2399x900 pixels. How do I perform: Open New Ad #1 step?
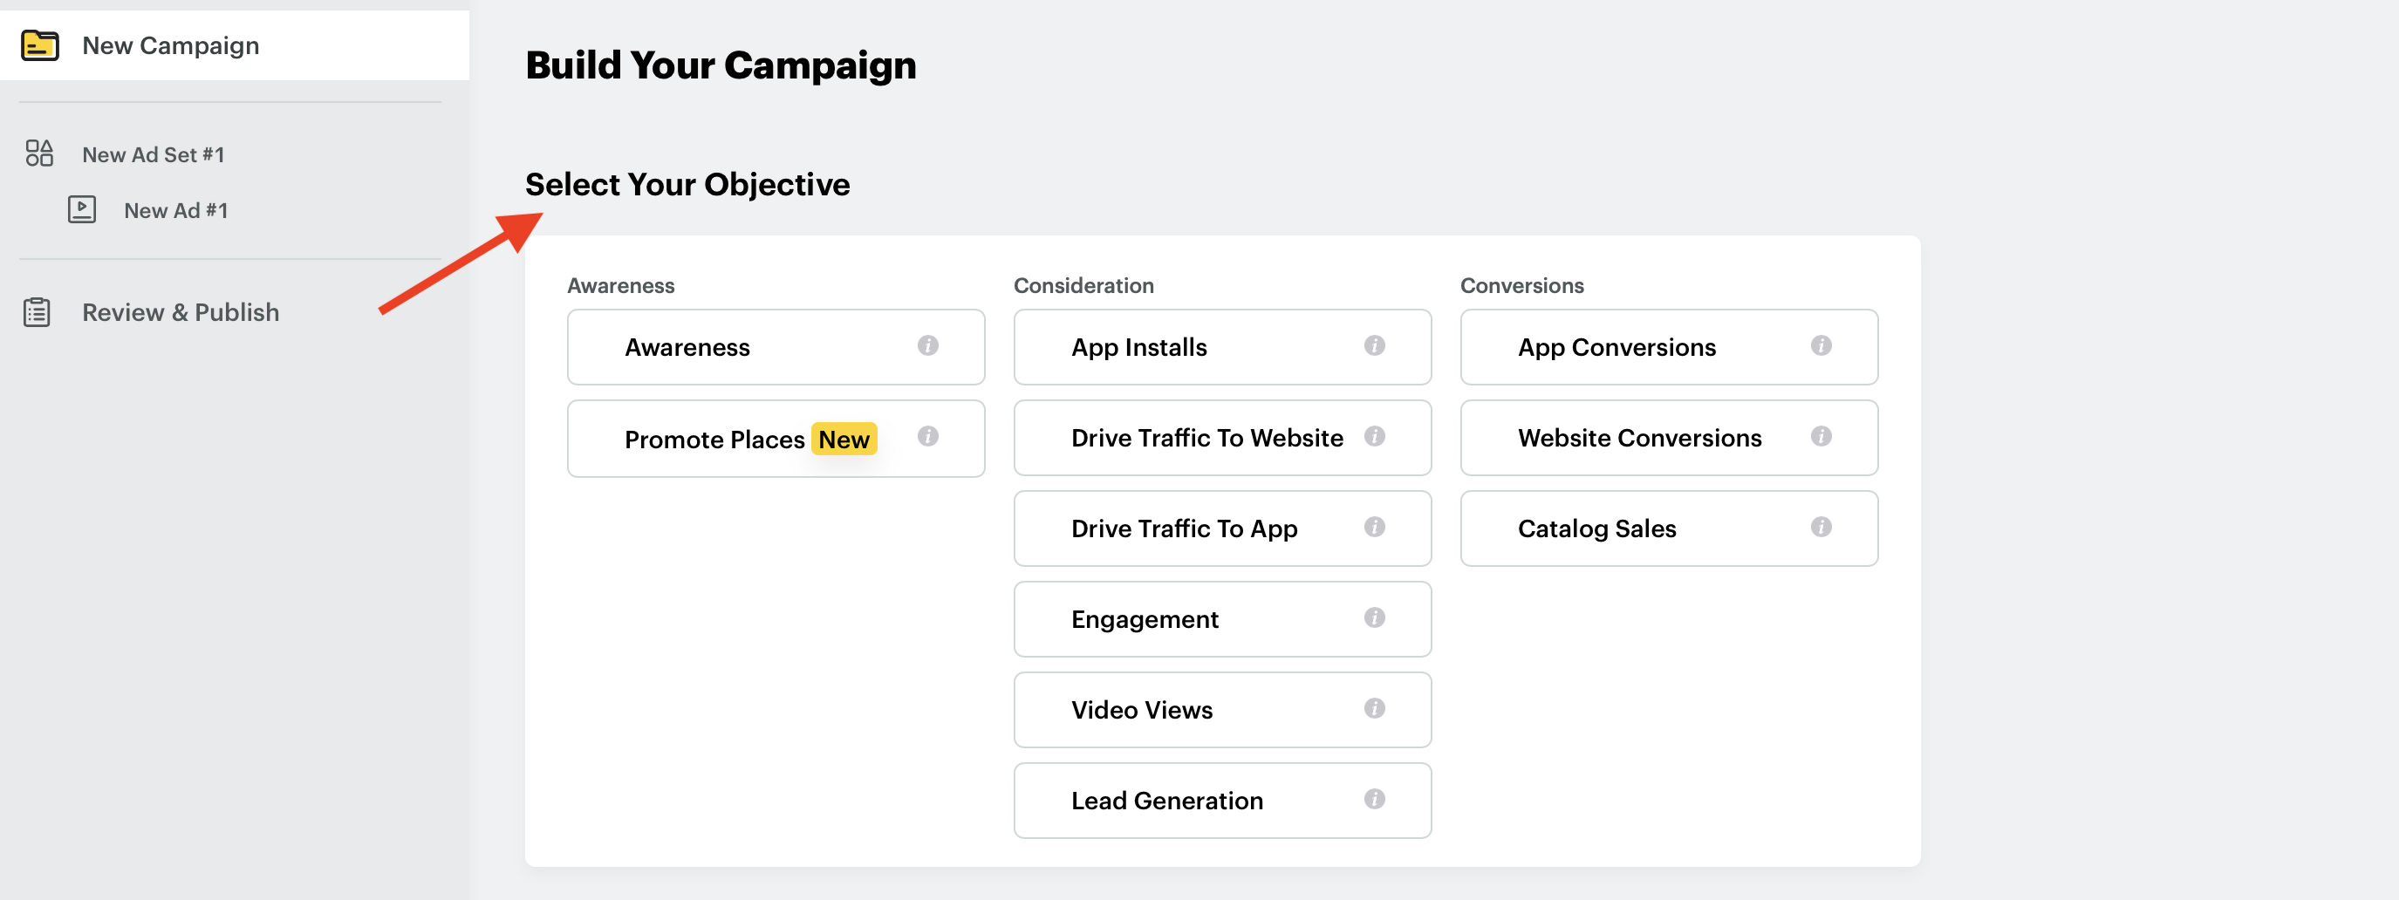[x=176, y=210]
